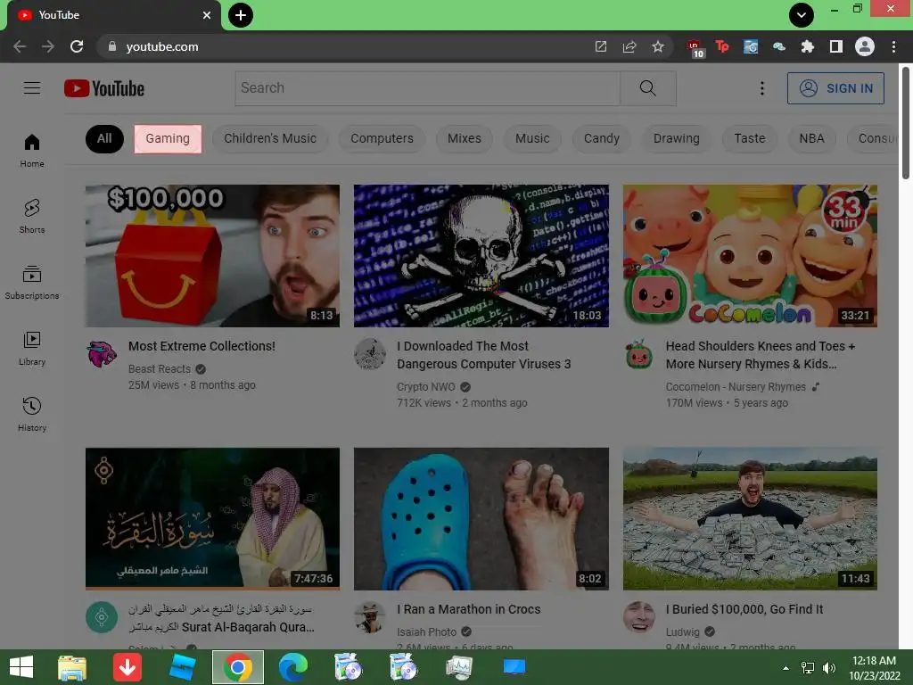The width and height of the screenshot is (913, 685).
Task: Click the open-in-app icon in address bar
Action: (x=601, y=46)
